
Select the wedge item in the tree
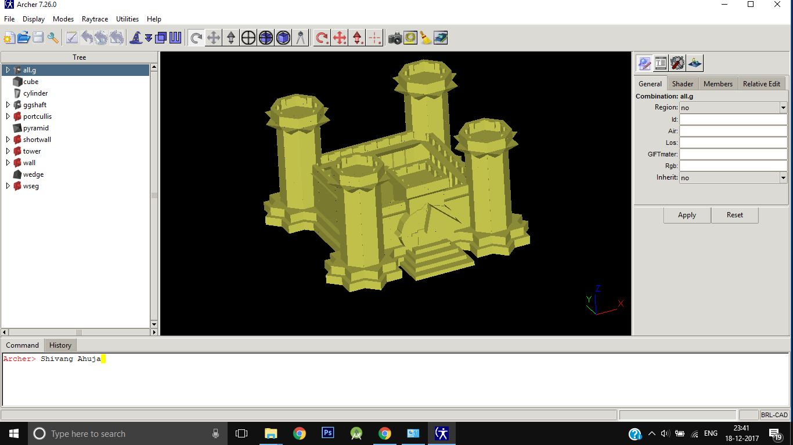click(33, 174)
